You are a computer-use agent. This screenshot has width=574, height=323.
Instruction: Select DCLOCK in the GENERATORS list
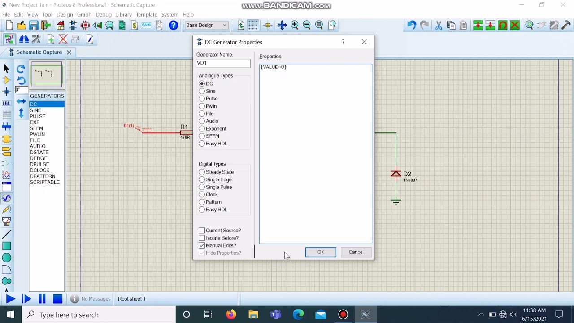pos(47,170)
